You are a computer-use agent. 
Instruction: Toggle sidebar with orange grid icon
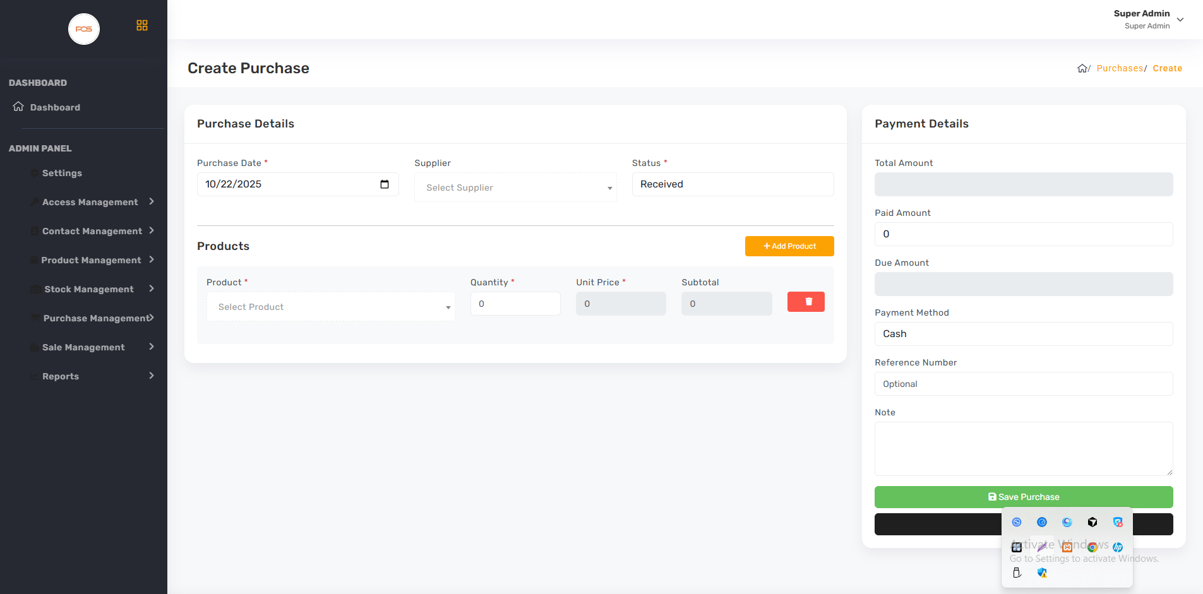tap(142, 25)
